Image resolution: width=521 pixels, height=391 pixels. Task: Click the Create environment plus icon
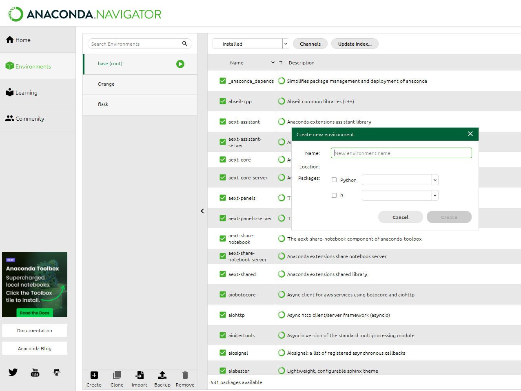(x=94, y=375)
